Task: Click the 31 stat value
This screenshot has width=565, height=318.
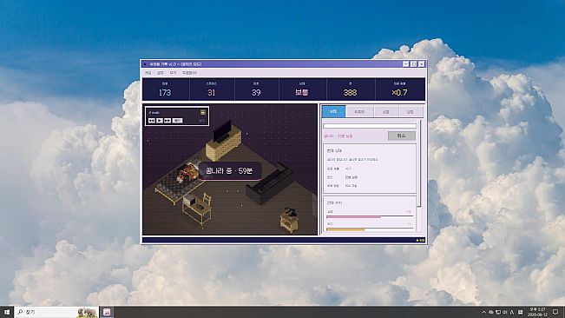Action: [212, 93]
